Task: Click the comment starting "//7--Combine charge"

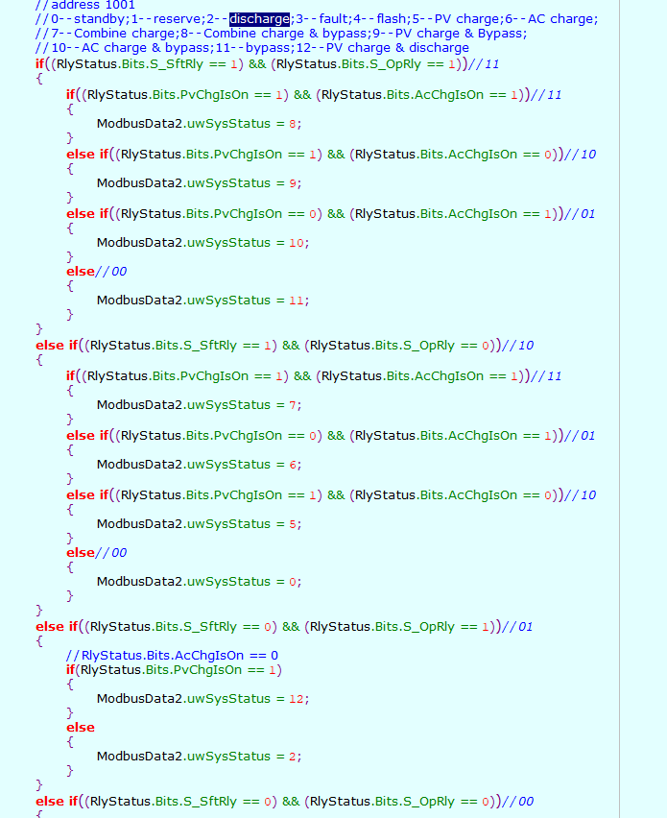Action: coord(281,34)
